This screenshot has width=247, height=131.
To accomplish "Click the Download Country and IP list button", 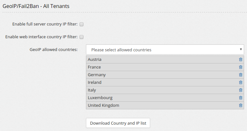I will click(118, 123).
